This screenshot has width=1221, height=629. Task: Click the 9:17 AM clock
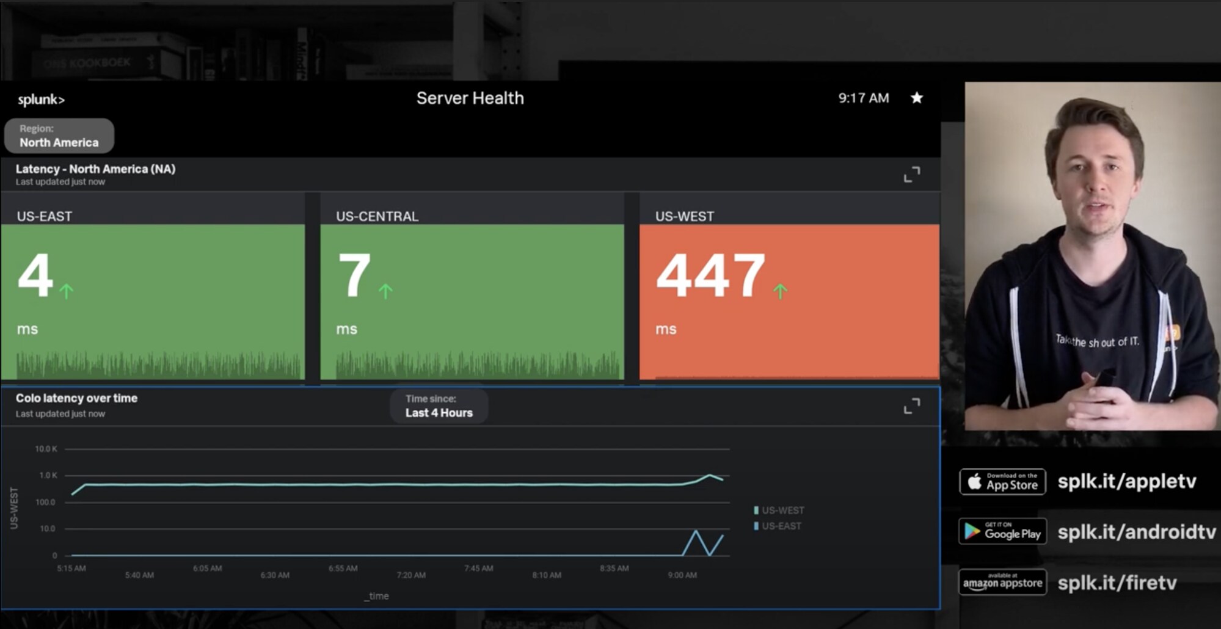(x=863, y=98)
